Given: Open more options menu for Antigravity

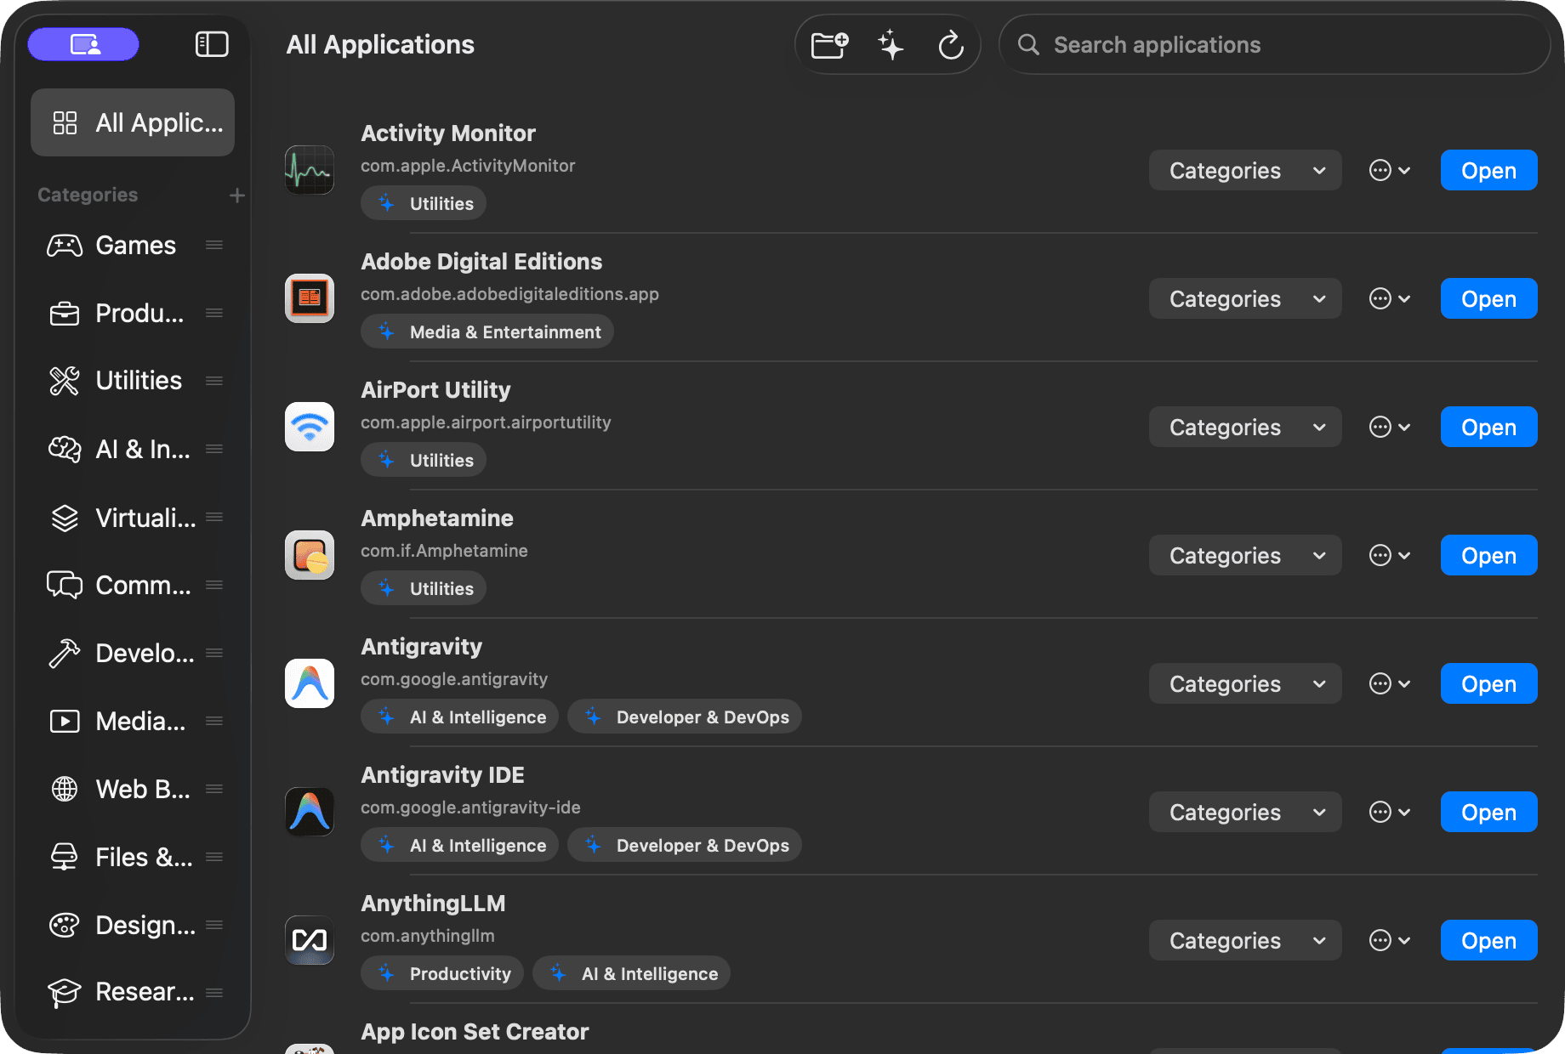Looking at the screenshot, I should click(x=1390, y=683).
